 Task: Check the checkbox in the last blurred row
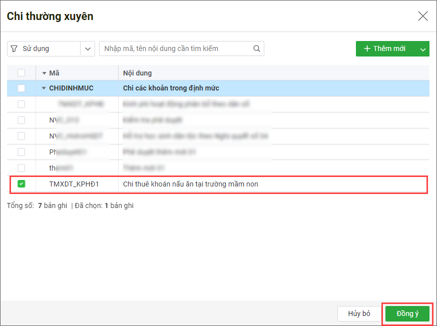(x=21, y=168)
